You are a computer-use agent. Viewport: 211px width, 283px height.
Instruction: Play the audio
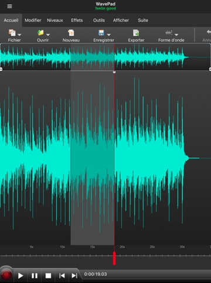pyautogui.click(x=21, y=276)
